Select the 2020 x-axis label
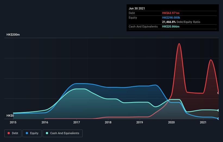The height and width of the screenshot is (142, 223). click(171, 122)
